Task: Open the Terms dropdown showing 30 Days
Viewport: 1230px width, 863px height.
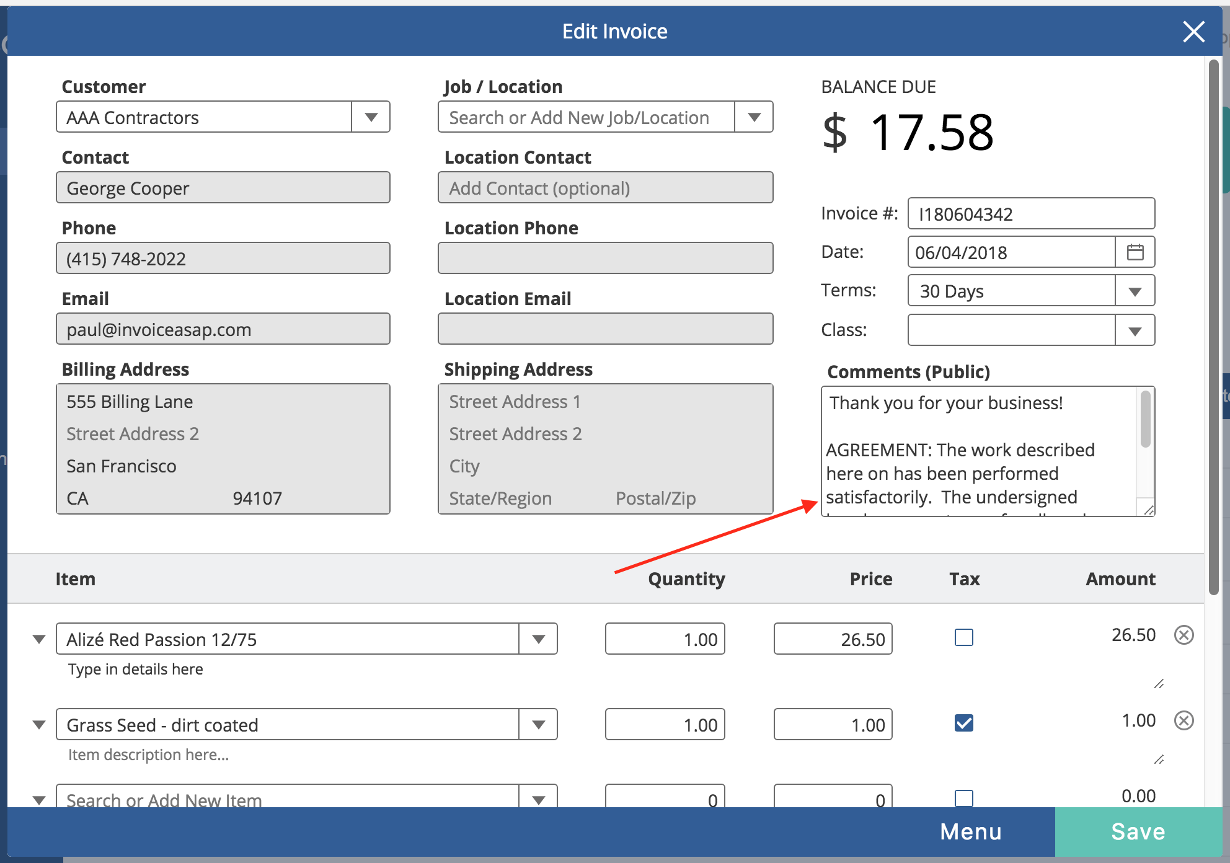Action: (1135, 290)
